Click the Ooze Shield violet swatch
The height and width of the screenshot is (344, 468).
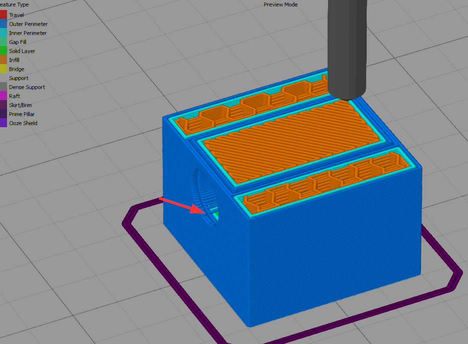(4, 123)
